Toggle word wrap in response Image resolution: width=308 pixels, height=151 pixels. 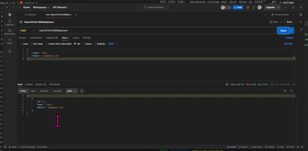coord(82,91)
